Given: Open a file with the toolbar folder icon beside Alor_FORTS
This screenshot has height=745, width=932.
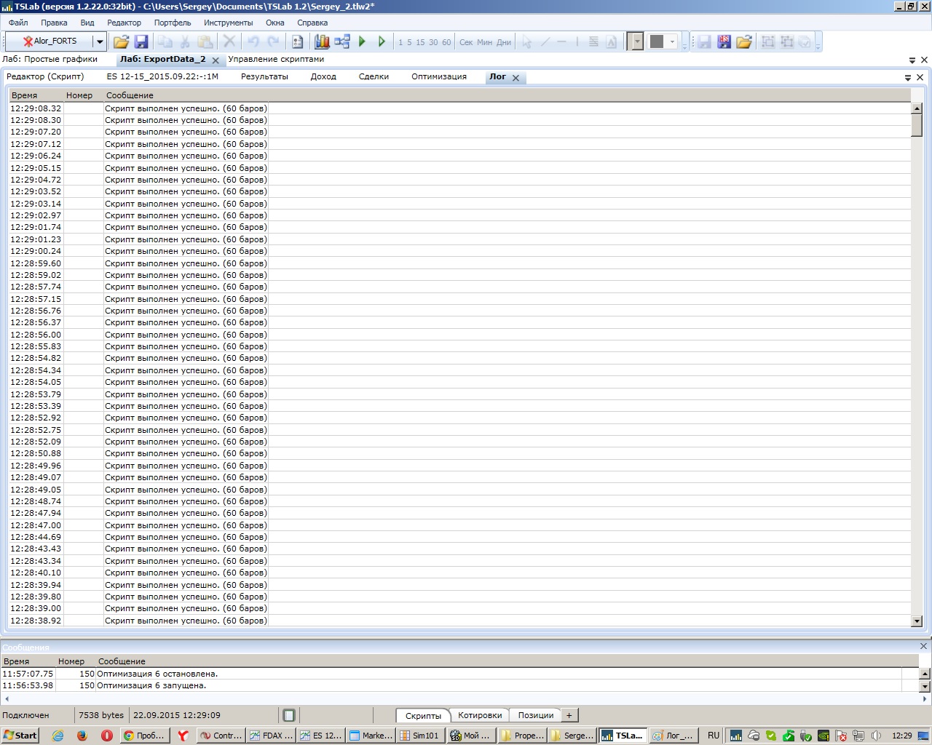Looking at the screenshot, I should 121,41.
